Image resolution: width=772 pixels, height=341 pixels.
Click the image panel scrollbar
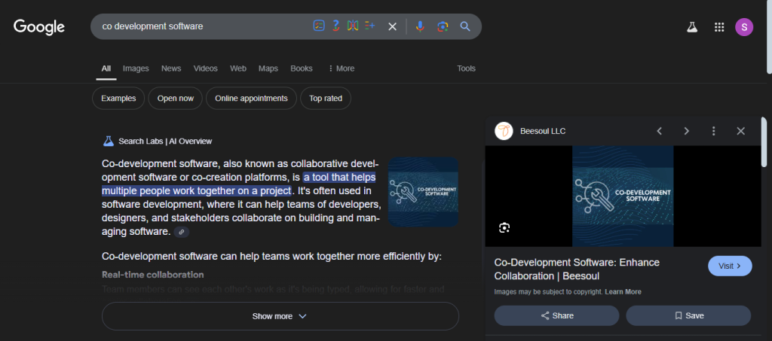tap(764, 142)
